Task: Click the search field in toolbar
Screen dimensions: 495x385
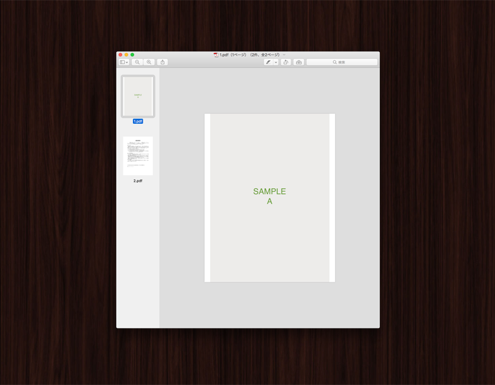Action: tap(342, 62)
